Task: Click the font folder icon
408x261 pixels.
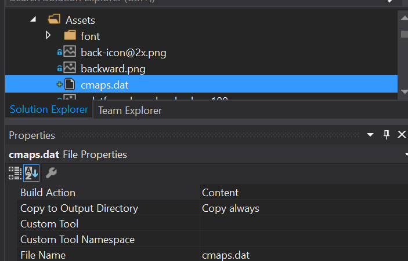Action: pyautogui.click(x=70, y=36)
